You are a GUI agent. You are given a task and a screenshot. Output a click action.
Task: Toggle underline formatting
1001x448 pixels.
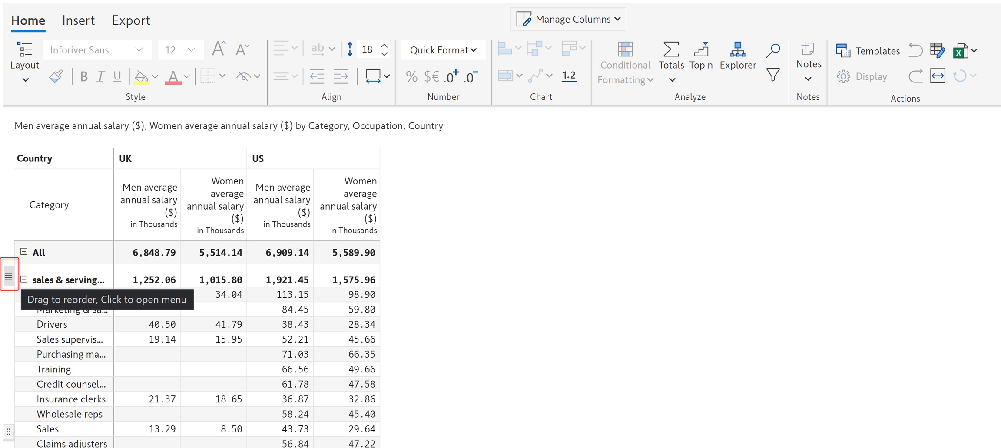click(117, 77)
